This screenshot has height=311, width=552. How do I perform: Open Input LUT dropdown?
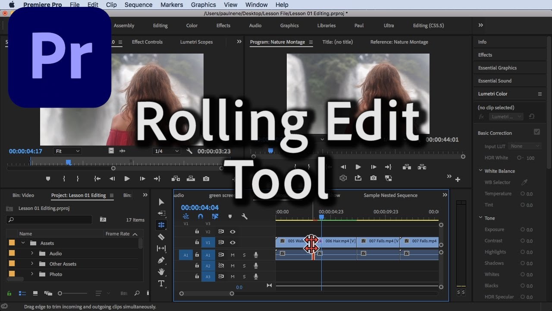[524, 146]
